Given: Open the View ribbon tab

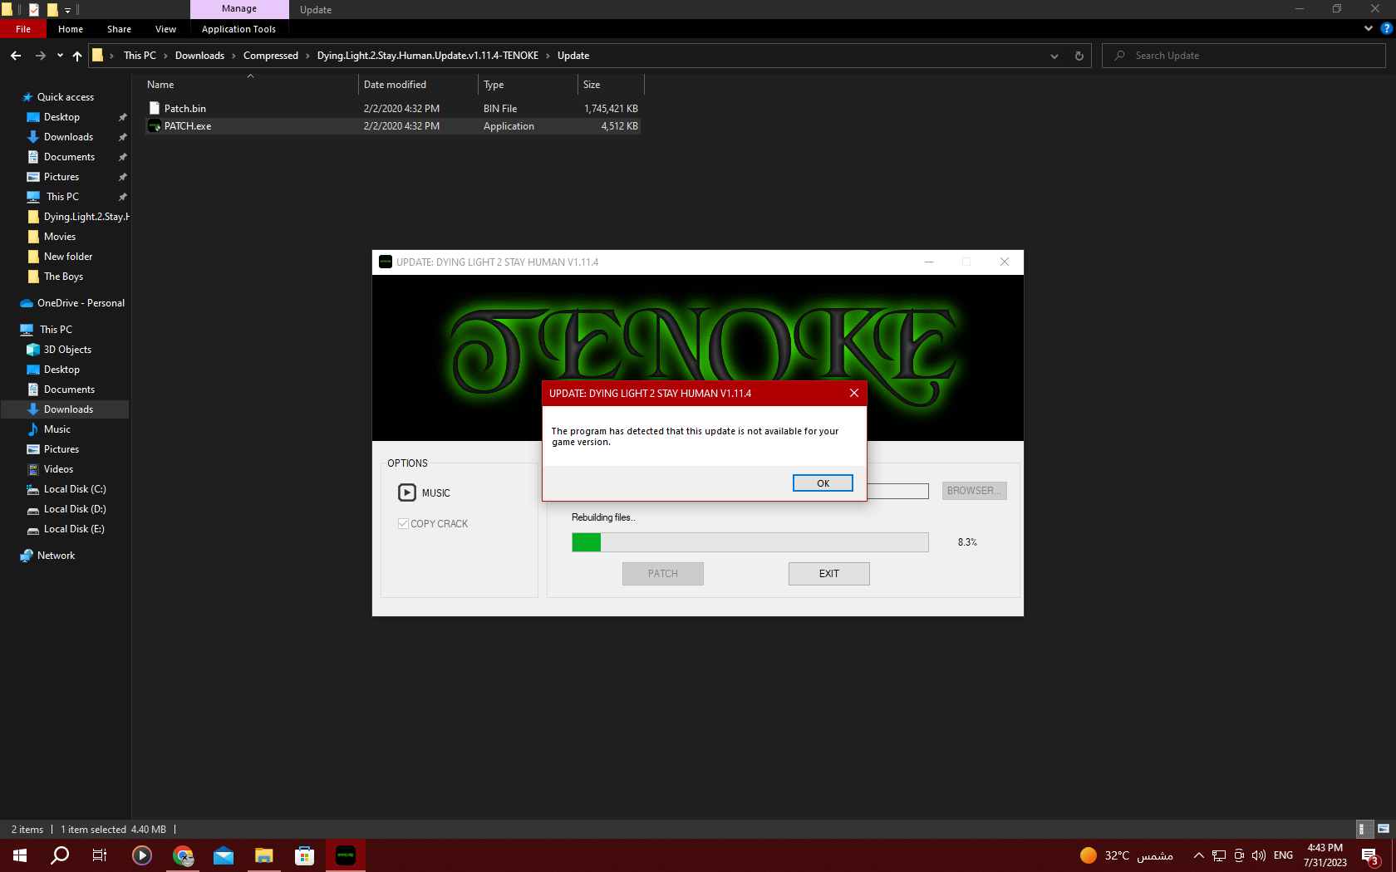Looking at the screenshot, I should point(165,29).
